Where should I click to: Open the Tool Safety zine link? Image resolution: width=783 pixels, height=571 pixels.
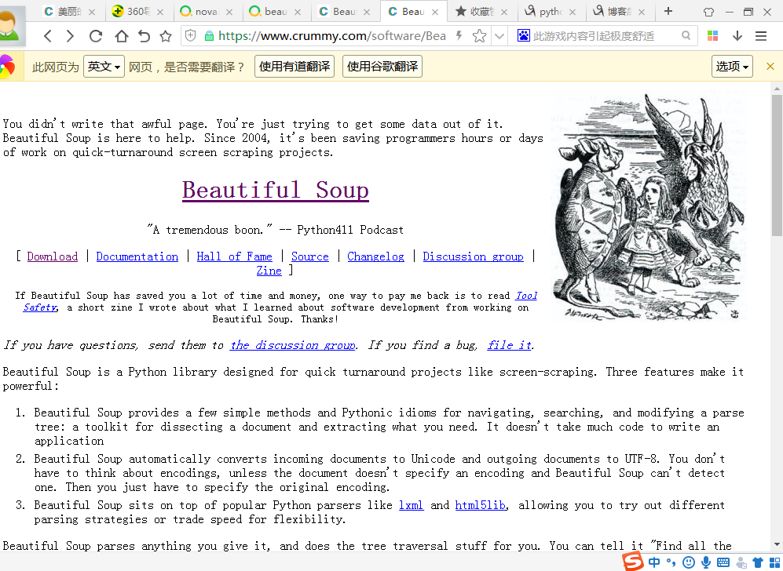526,296
